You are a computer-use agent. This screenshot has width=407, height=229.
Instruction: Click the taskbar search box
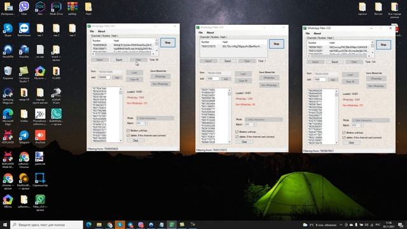(x=46, y=225)
